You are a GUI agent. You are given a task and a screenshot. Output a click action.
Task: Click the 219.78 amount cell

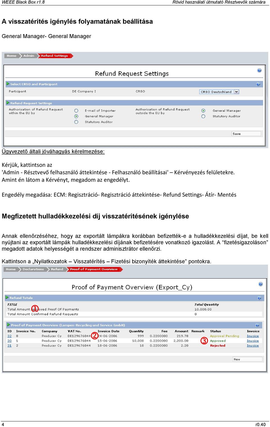click(183, 336)
